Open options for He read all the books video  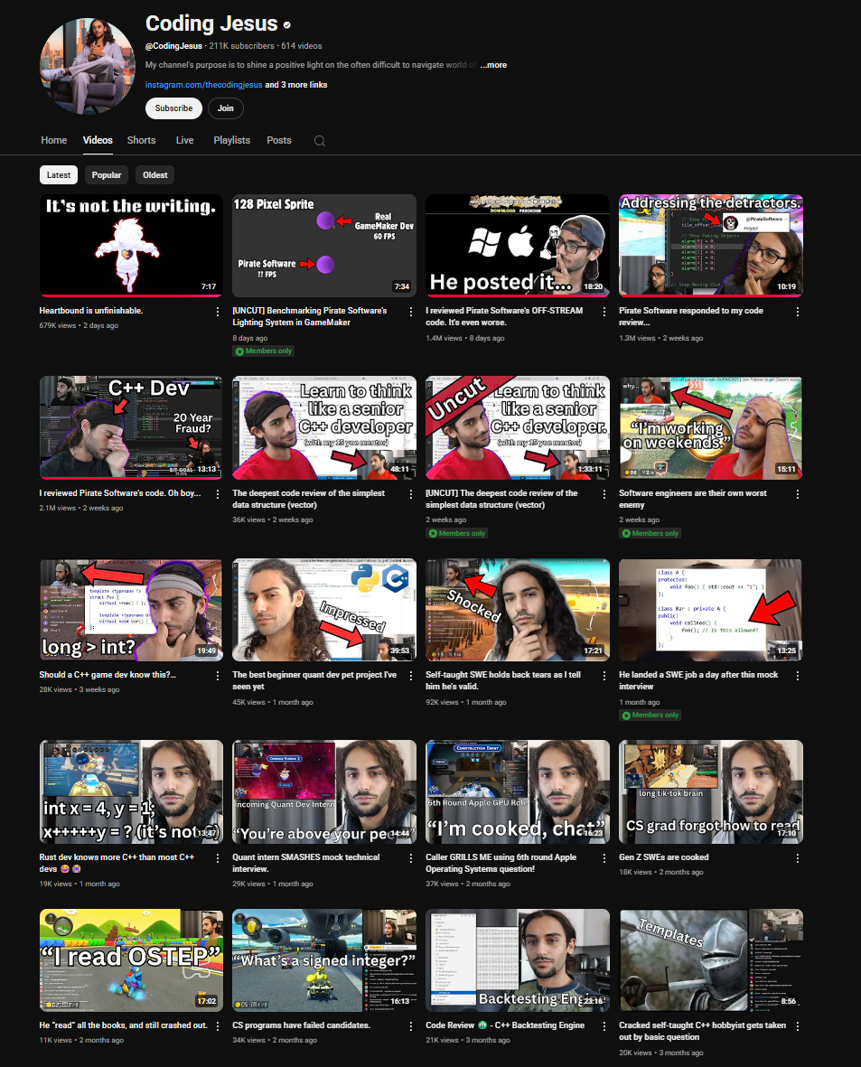[x=218, y=1026]
